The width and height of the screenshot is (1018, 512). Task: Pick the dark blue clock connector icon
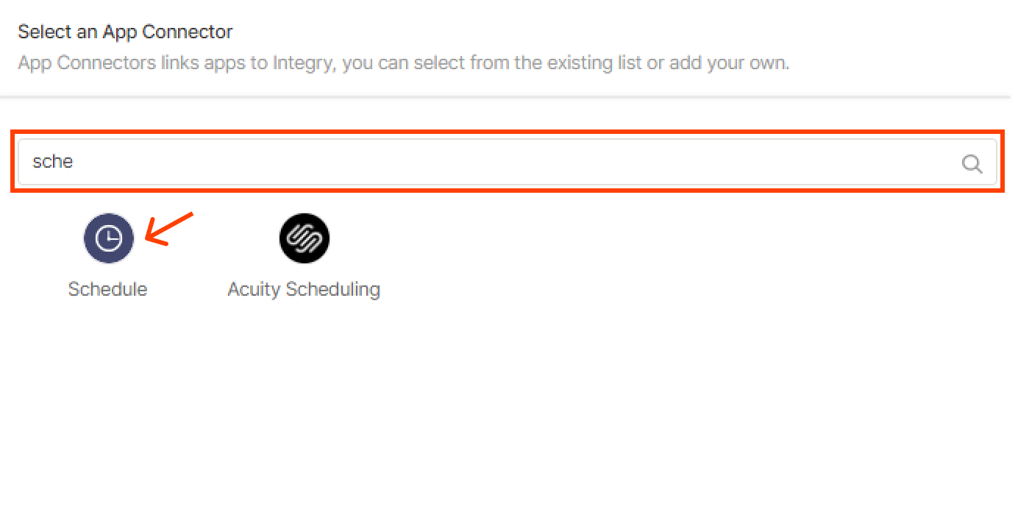109,238
